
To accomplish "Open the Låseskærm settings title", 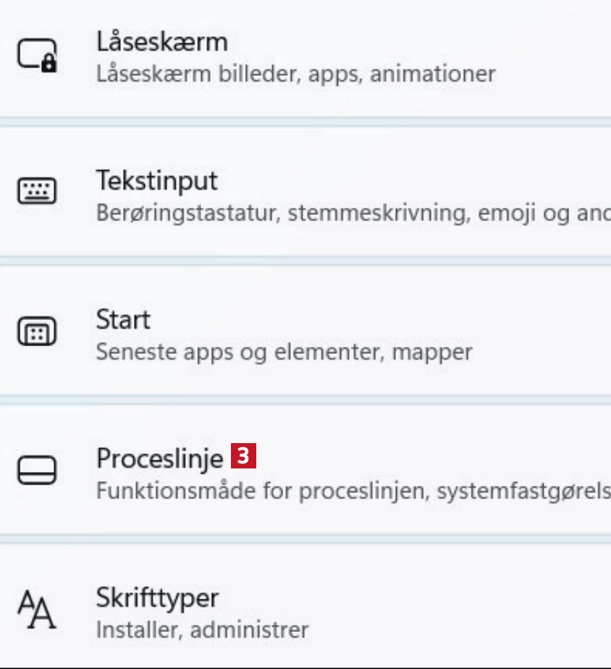I will tap(162, 42).
